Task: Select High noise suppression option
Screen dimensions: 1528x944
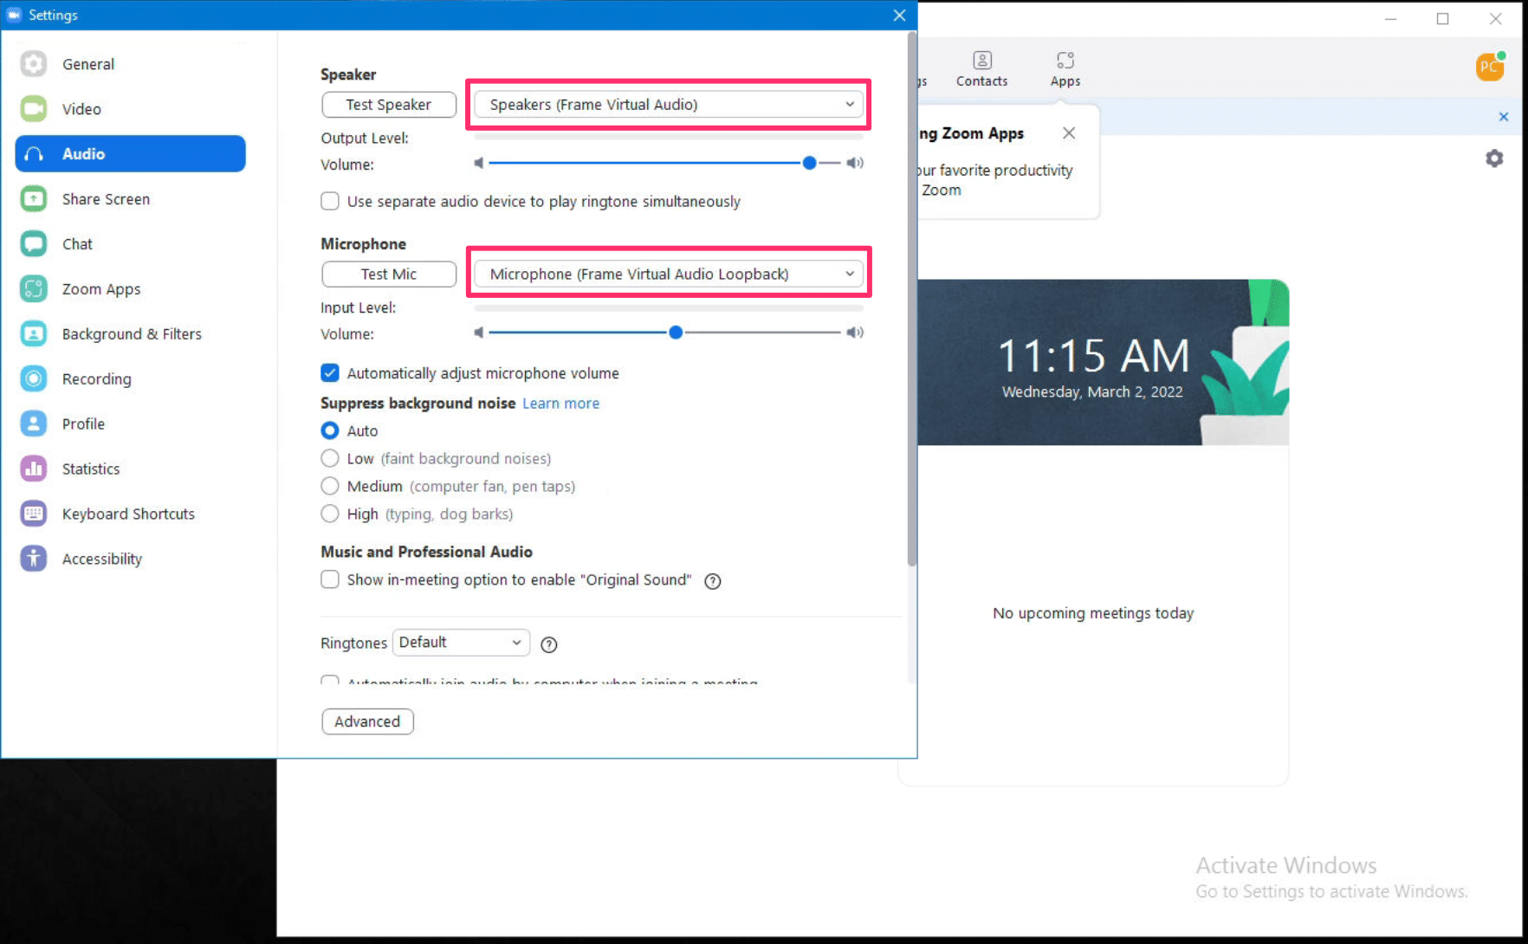Action: (330, 514)
